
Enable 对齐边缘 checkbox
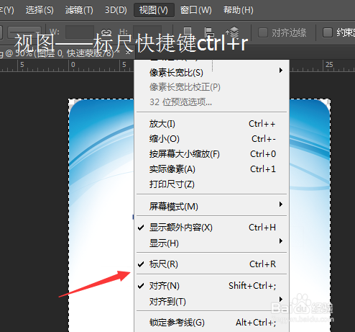pos(263,32)
